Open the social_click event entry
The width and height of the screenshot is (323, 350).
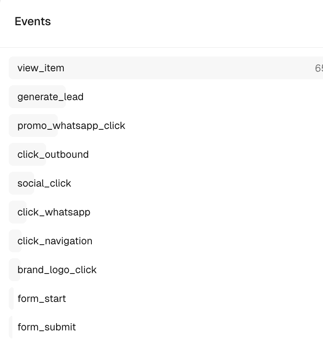pos(44,183)
